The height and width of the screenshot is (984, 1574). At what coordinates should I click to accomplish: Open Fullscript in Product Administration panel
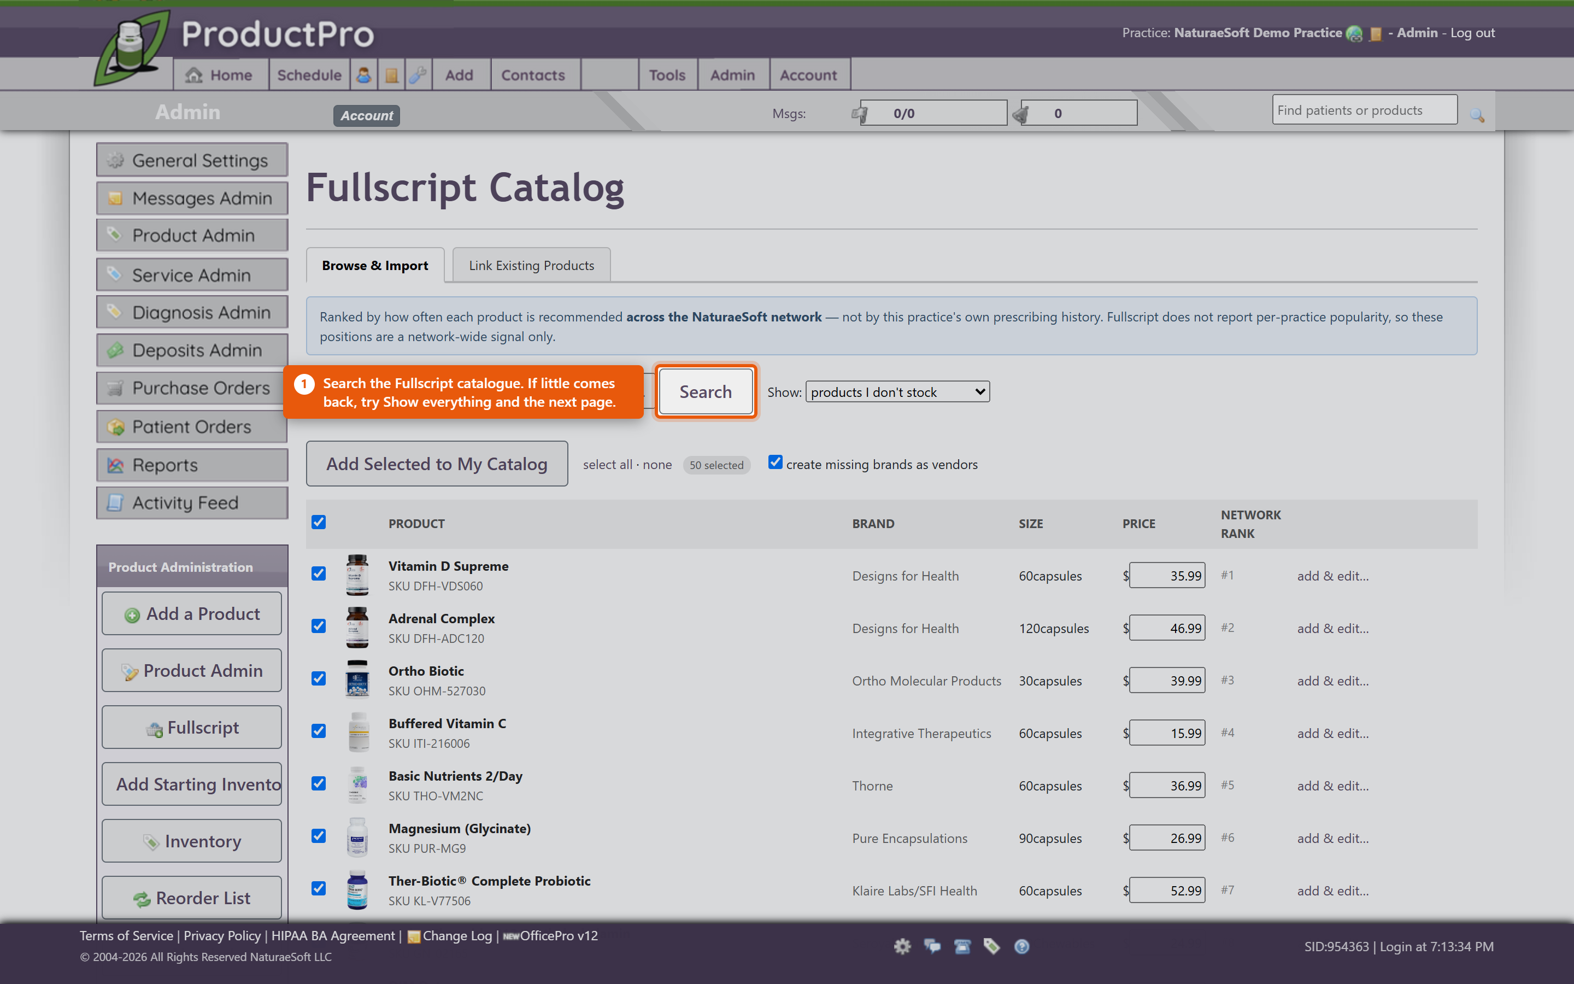pyautogui.click(x=192, y=728)
